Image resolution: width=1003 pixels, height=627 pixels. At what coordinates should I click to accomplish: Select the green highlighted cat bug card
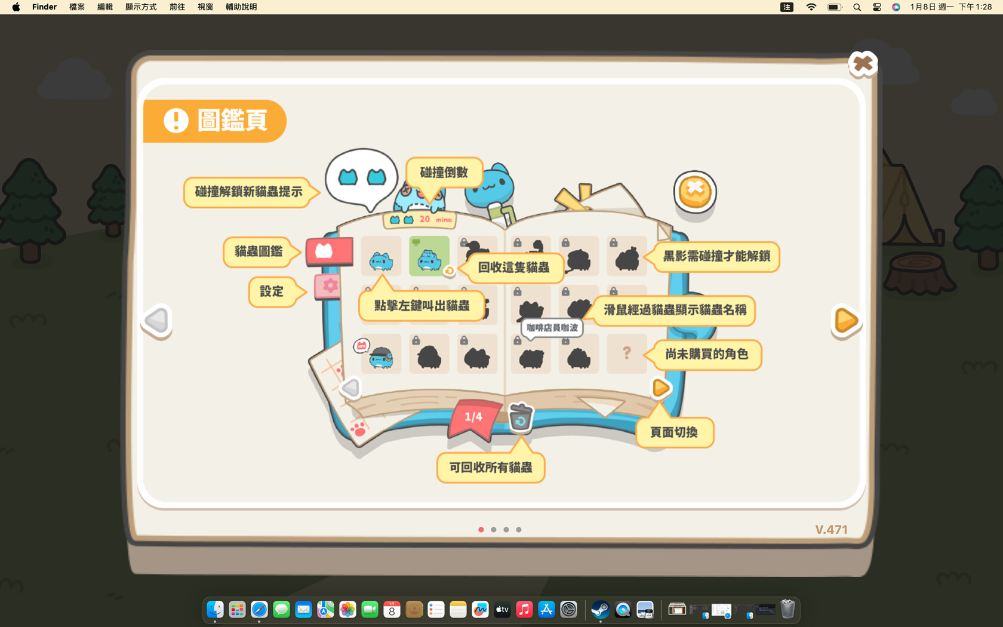[x=429, y=257]
